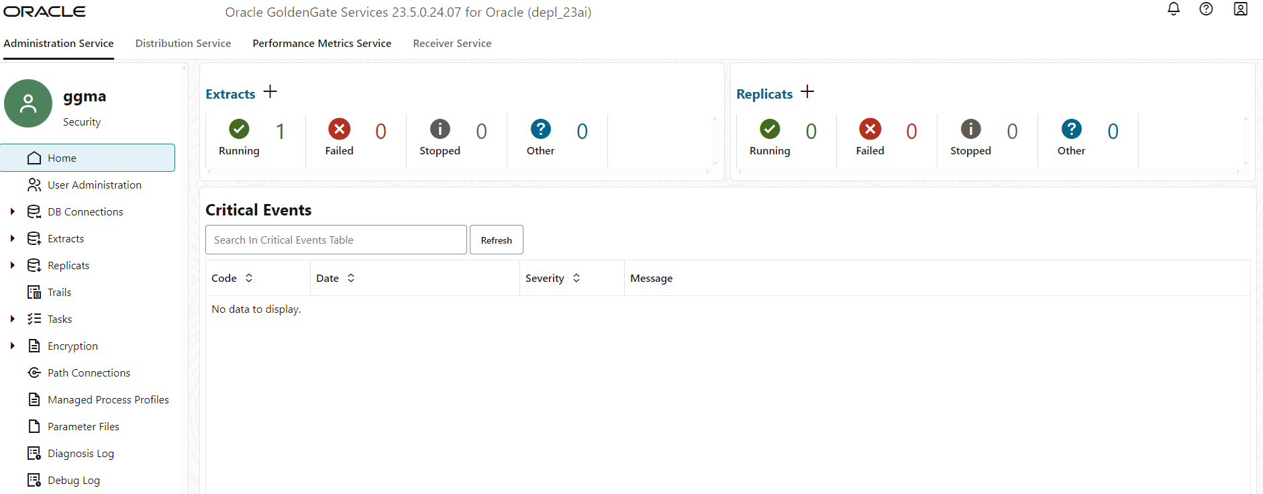1263x494 pixels.
Task: Sort Critical Events by Severity column
Action: tap(576, 278)
